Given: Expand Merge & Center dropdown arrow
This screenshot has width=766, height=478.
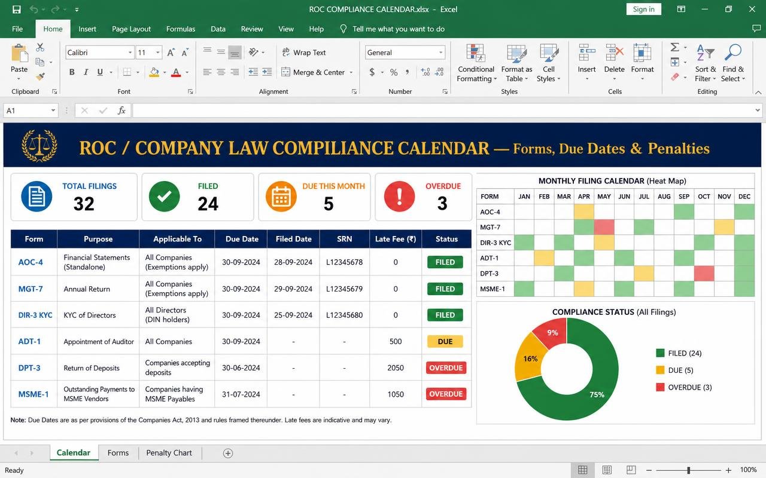Looking at the screenshot, I should [x=351, y=72].
